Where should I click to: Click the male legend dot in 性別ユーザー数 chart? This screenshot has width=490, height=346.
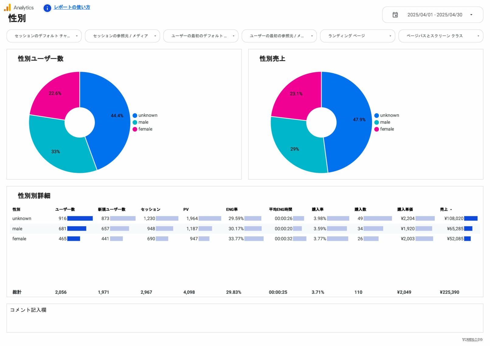(135, 122)
